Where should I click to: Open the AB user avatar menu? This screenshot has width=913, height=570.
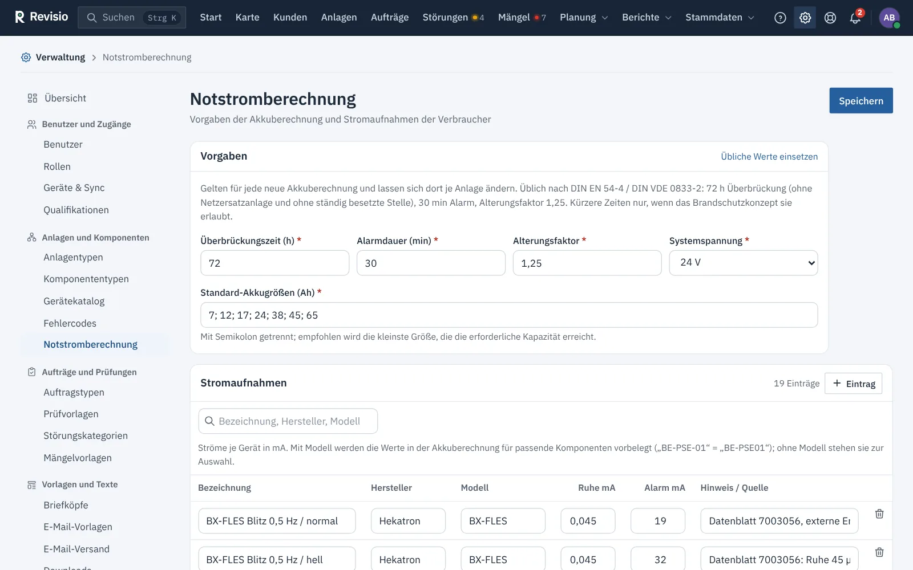tap(889, 18)
